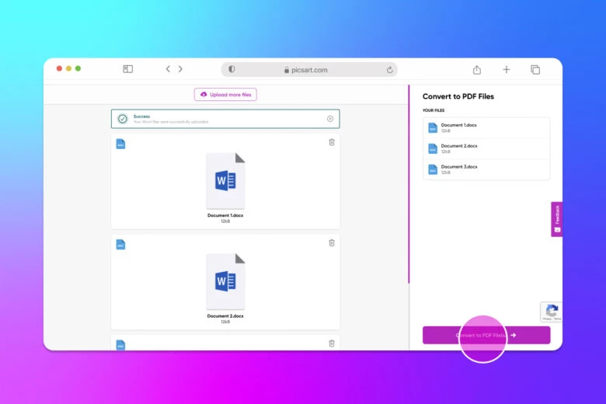Delete Document 1.docx with trash icon
Viewport: 606px width, 404px height.
[332, 142]
